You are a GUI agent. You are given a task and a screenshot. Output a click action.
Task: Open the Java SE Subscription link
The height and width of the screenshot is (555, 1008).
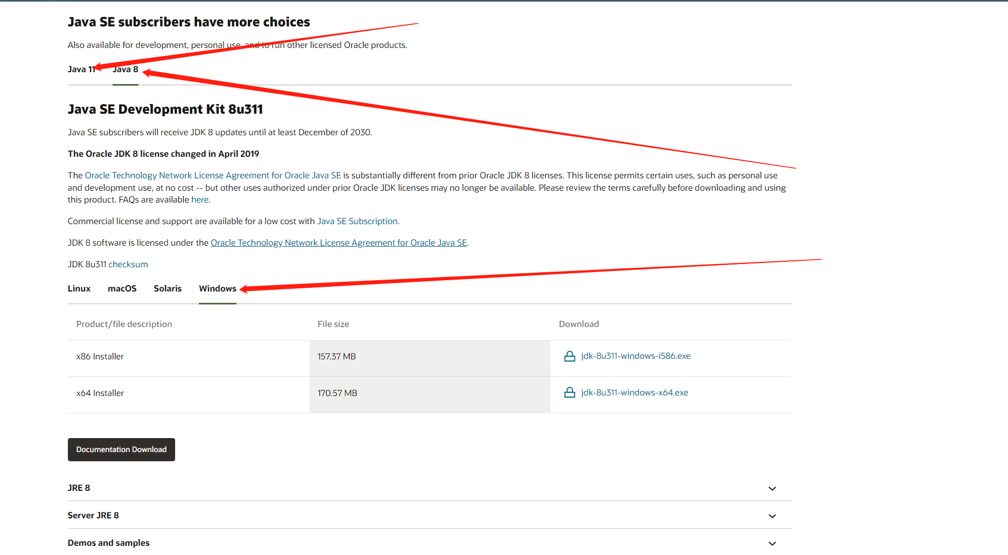(x=357, y=221)
